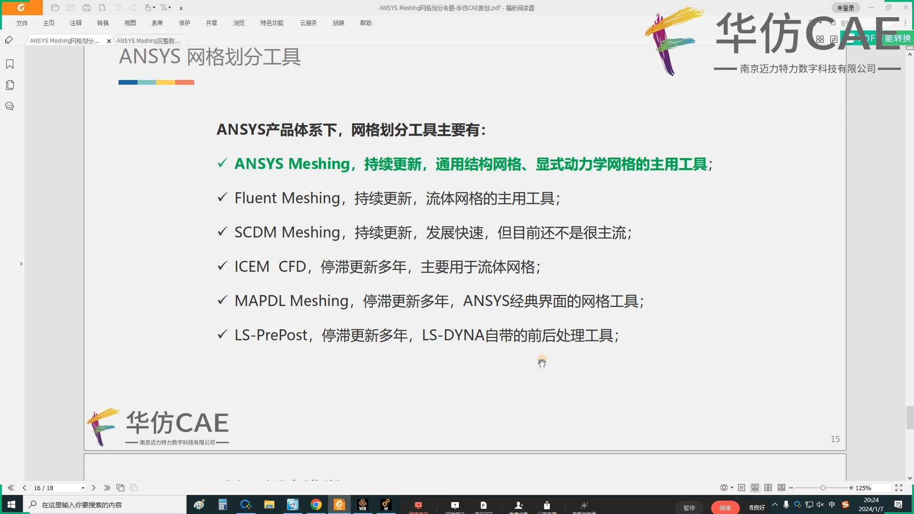The height and width of the screenshot is (514, 914).
Task: Open the 云服务 ribbon tab
Action: 308,23
